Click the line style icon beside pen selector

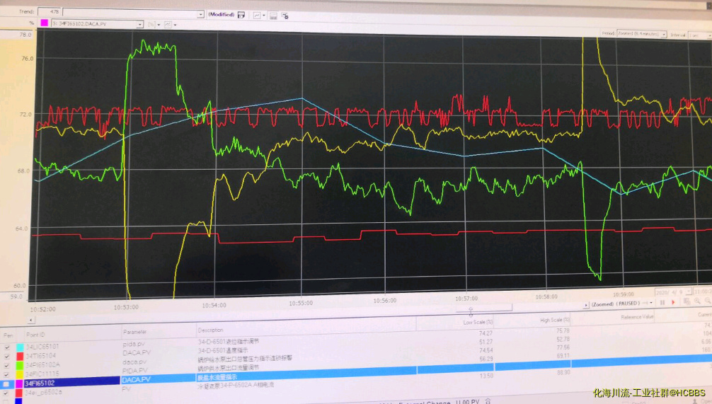(168, 24)
